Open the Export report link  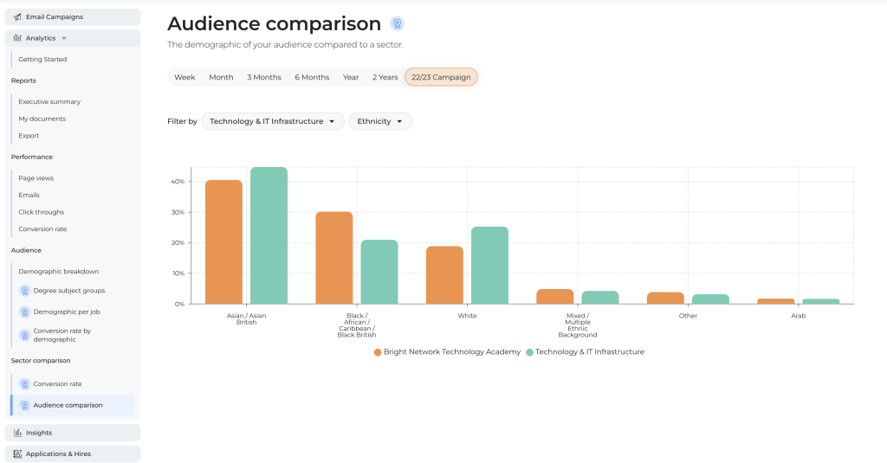(29, 136)
